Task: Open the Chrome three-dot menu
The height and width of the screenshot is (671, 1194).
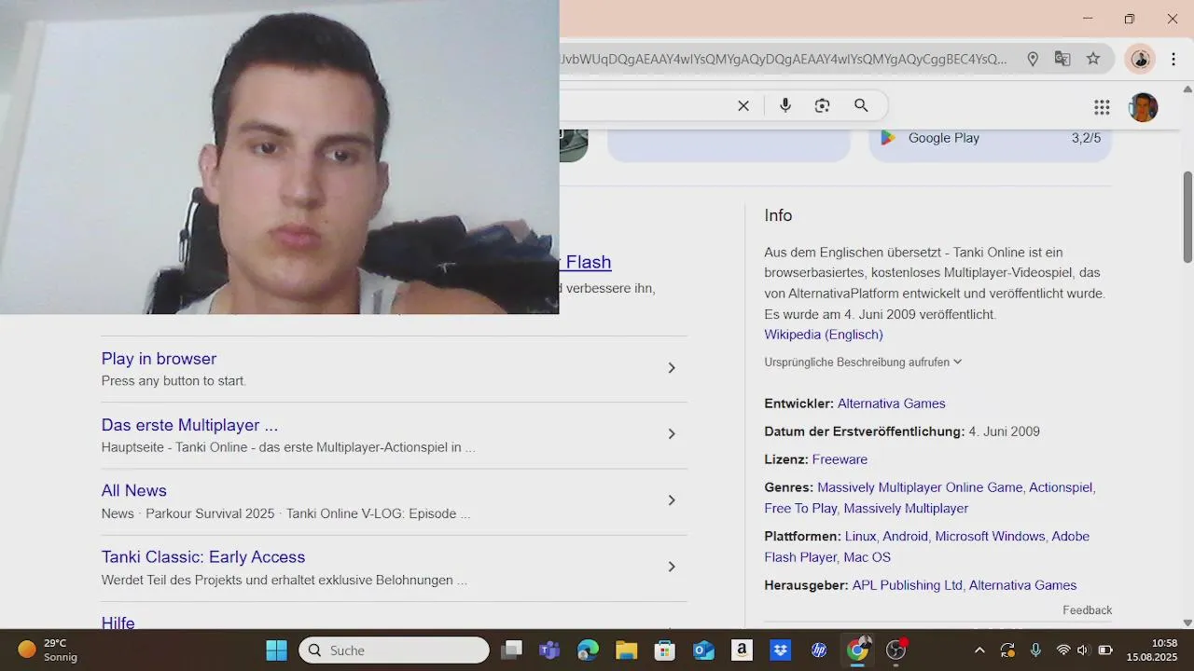Action: click(1173, 59)
